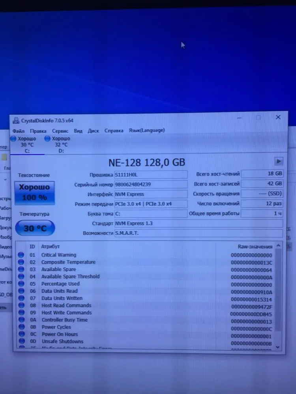Click raw value 0000000000013C

click(251, 263)
